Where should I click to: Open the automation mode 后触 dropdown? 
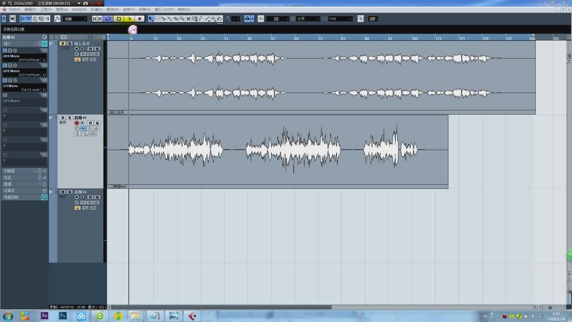[x=75, y=19]
